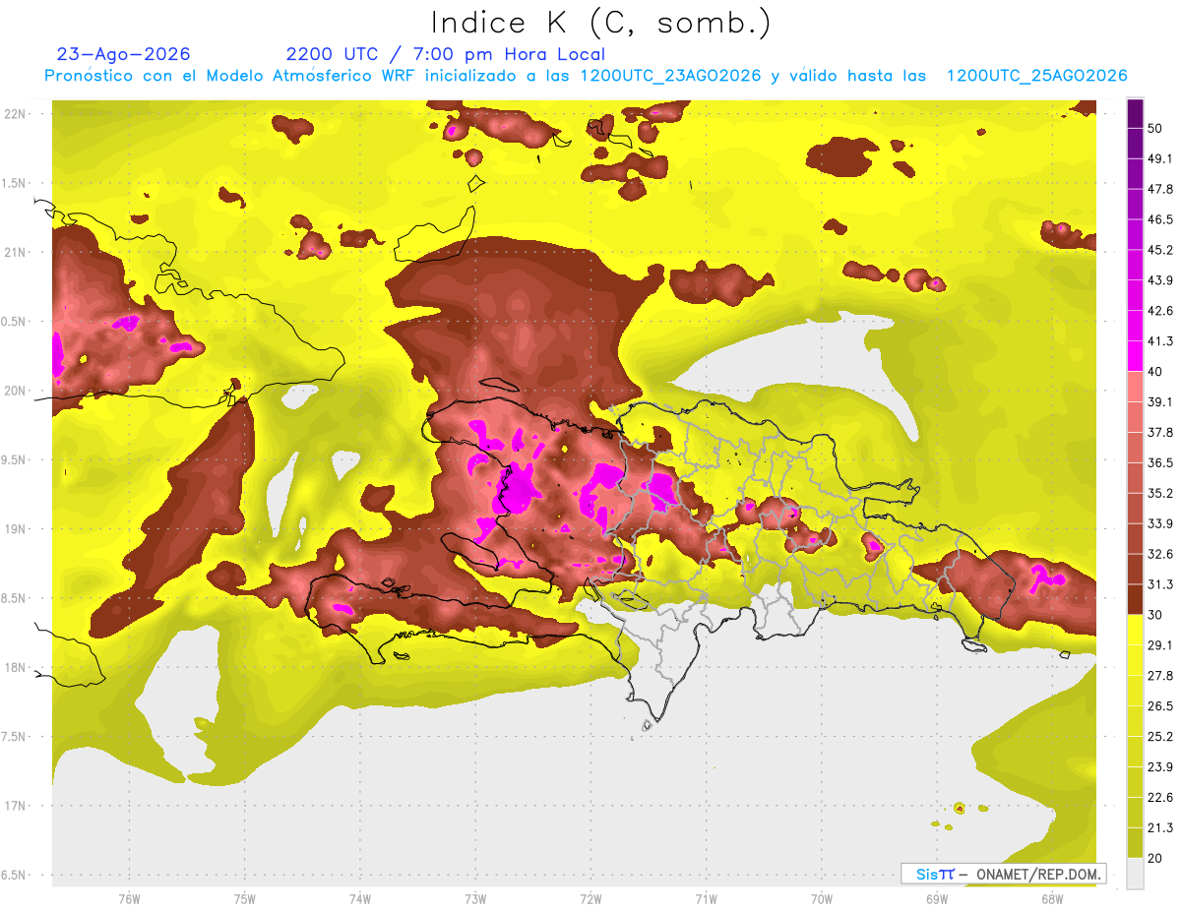Click the colorbar value '45.2'
The image size is (1181, 912).
pyautogui.click(x=1159, y=250)
